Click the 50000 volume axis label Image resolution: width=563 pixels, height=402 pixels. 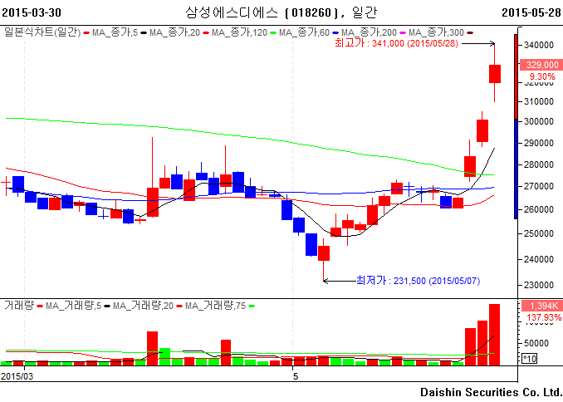(x=536, y=343)
